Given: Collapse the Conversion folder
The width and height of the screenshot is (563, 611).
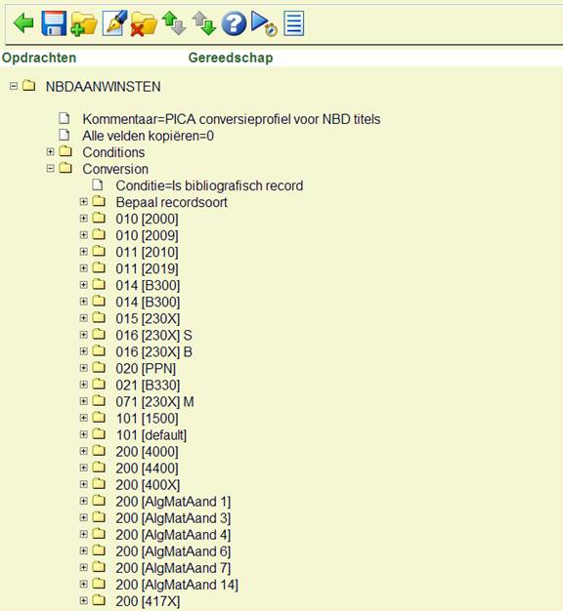Looking at the screenshot, I should pos(50,168).
